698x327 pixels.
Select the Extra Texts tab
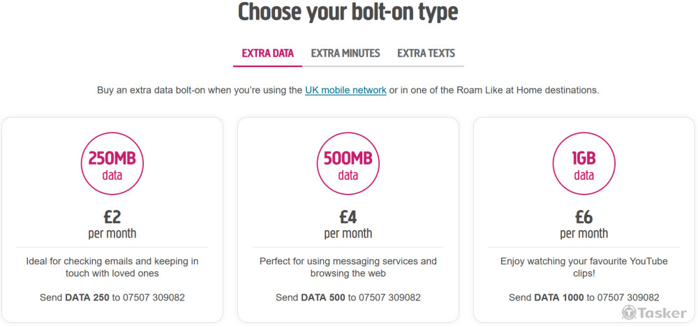pos(426,53)
